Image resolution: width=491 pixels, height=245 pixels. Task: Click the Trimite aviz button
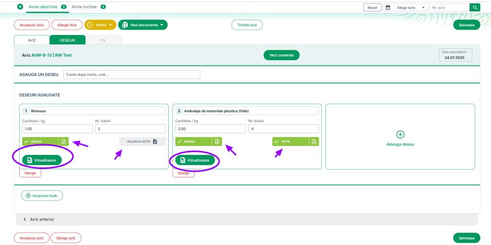click(247, 25)
